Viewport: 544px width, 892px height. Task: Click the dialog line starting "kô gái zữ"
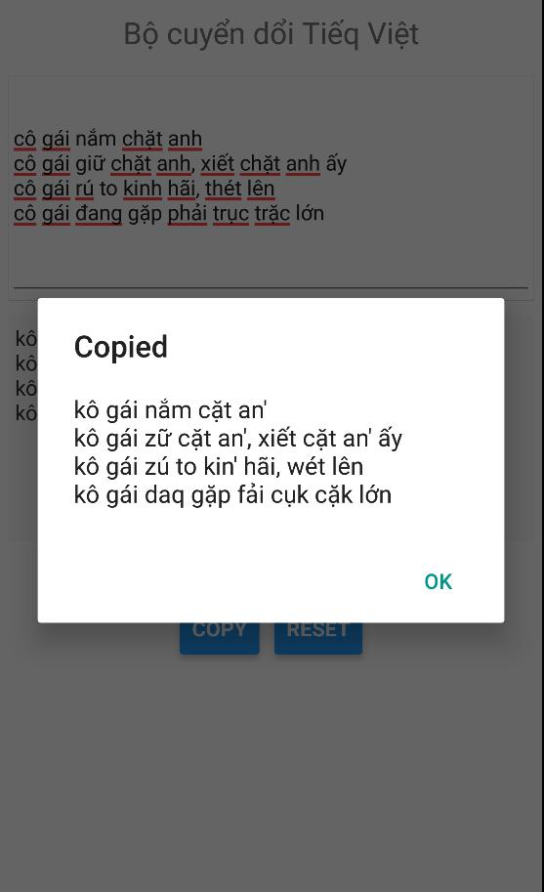[x=238, y=439]
